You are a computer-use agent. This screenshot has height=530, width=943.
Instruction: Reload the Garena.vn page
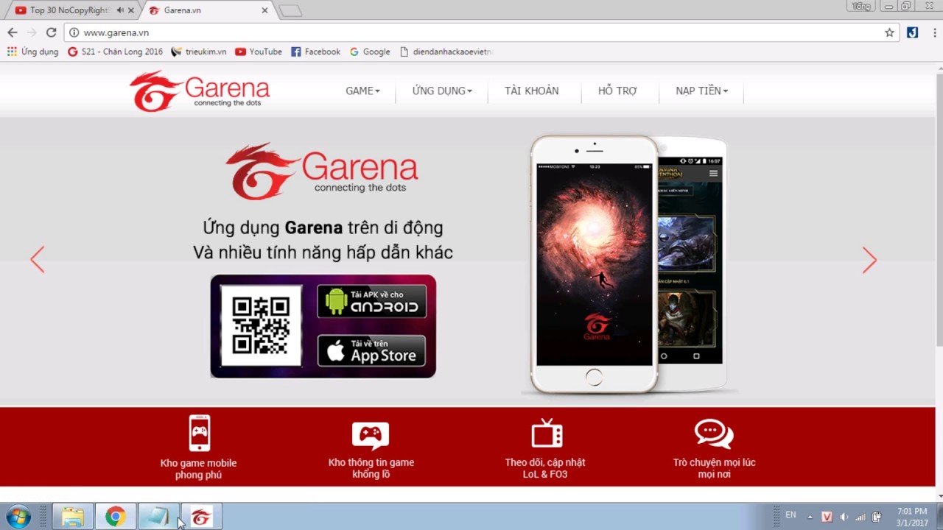tap(51, 32)
